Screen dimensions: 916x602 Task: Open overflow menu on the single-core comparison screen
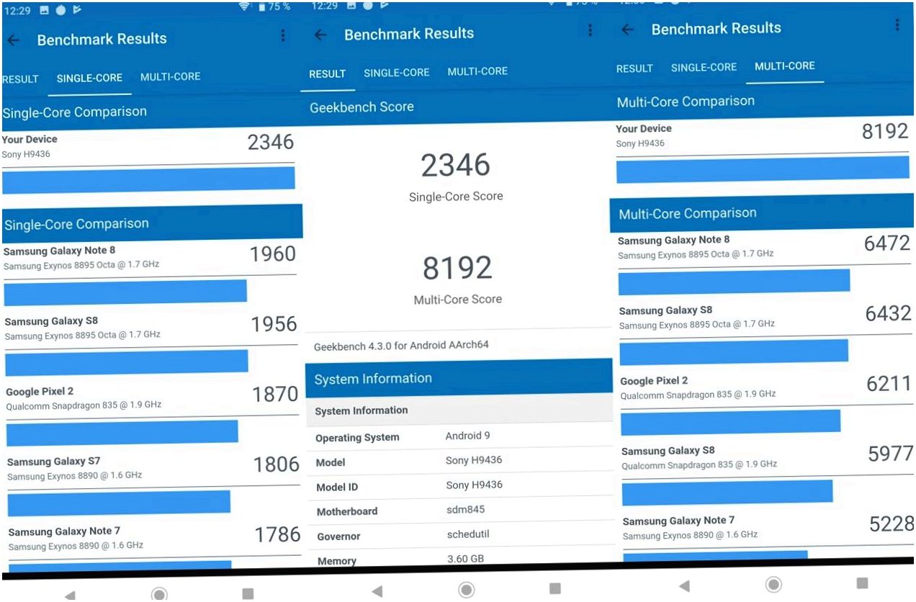(x=283, y=35)
